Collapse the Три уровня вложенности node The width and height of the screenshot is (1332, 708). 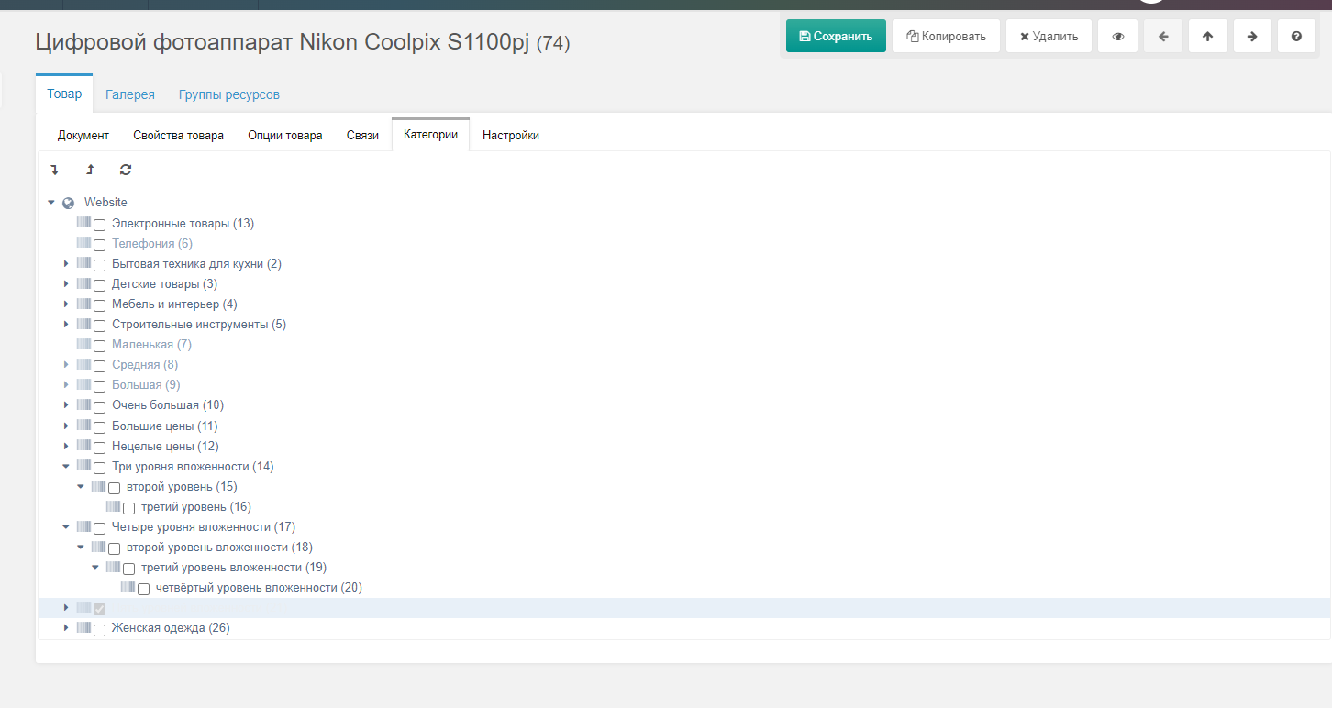pyautogui.click(x=66, y=466)
